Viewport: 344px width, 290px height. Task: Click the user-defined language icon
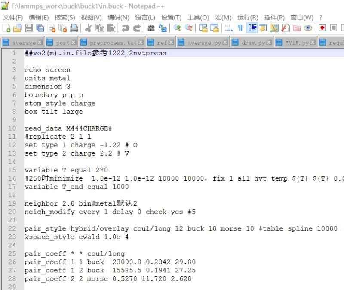(x=263, y=28)
